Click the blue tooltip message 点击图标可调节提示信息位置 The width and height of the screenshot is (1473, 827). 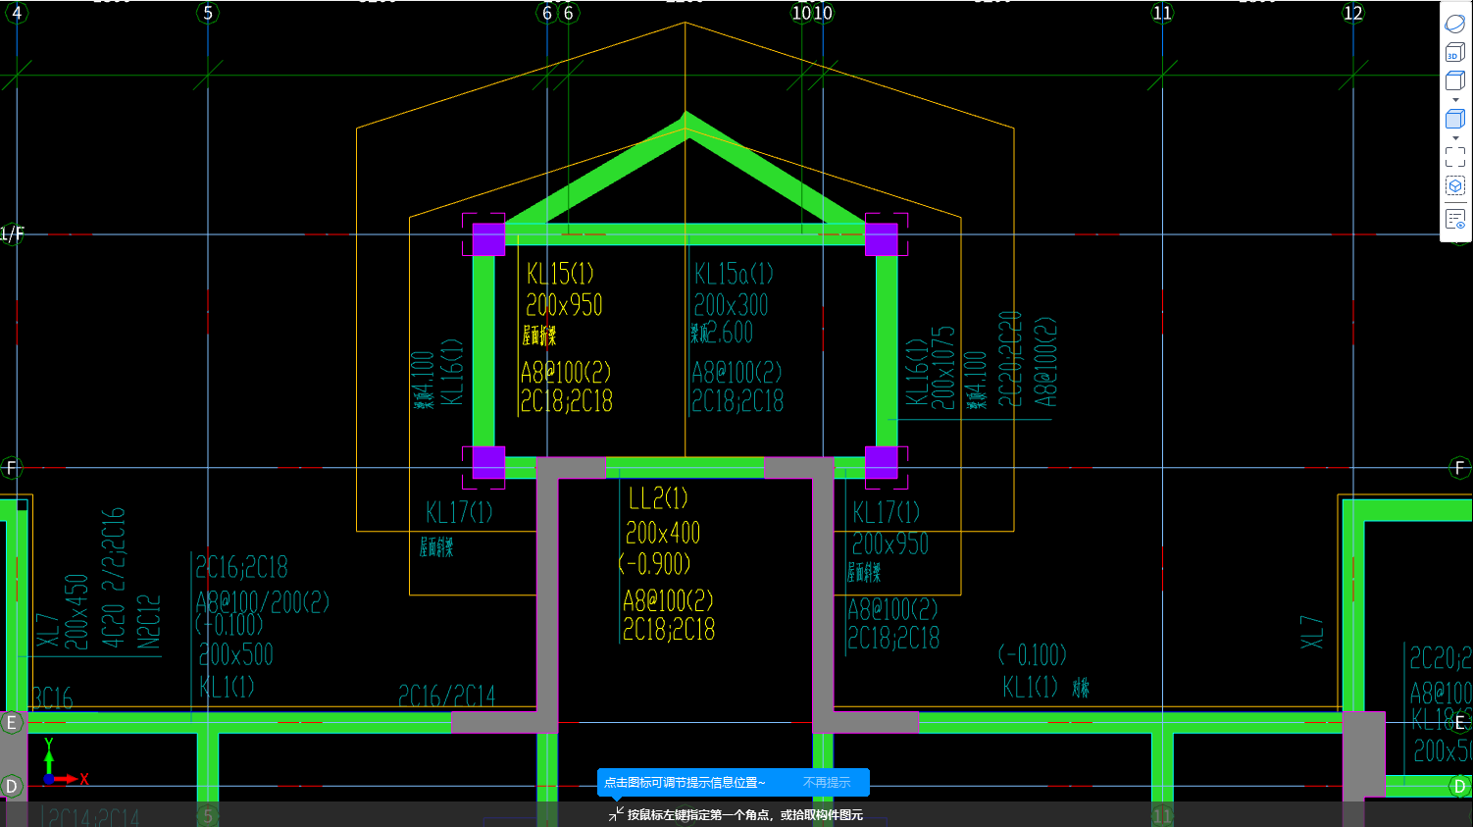click(685, 783)
